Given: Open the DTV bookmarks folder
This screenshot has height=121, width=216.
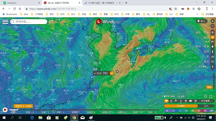Looking at the screenshot, I should point(115,14).
